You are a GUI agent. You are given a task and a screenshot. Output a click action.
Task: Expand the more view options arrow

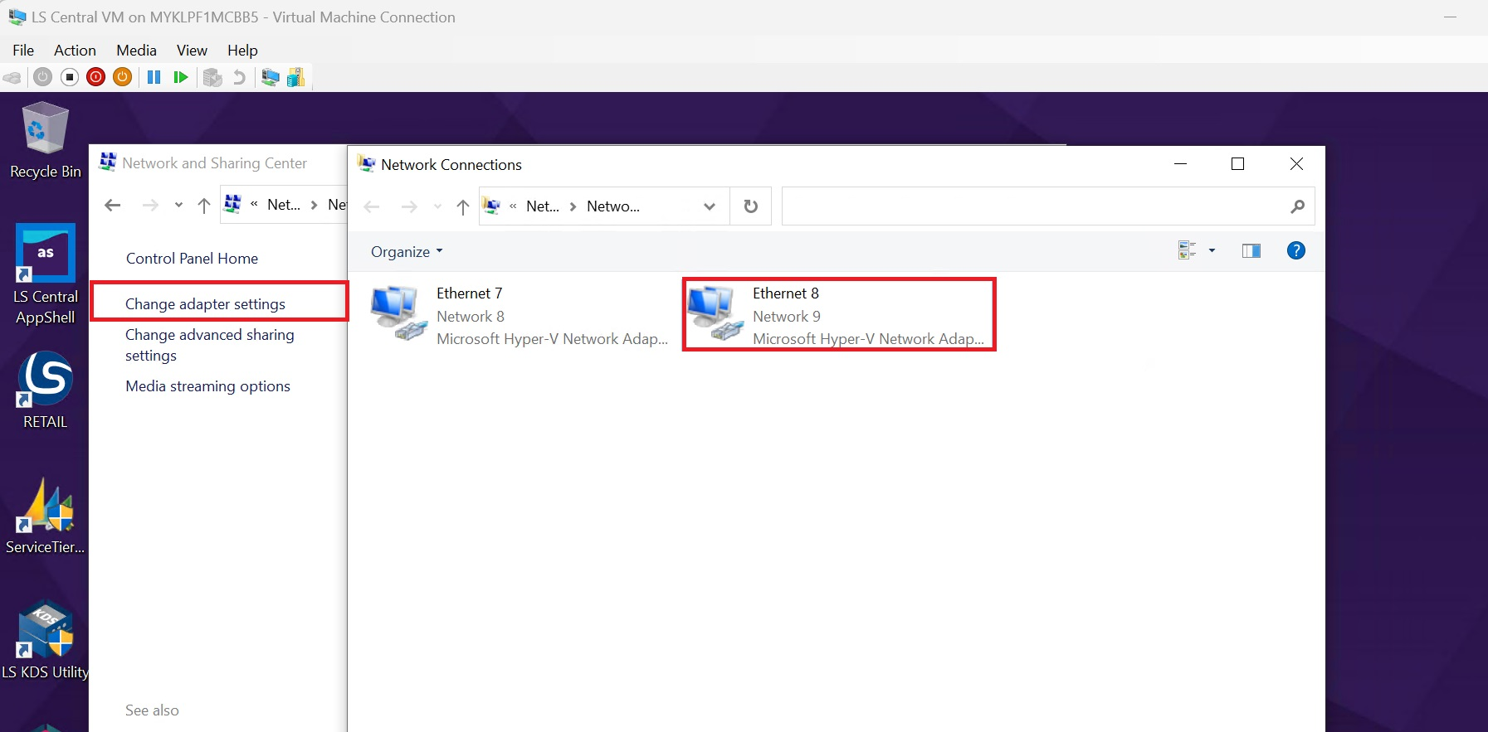pyautogui.click(x=1212, y=250)
